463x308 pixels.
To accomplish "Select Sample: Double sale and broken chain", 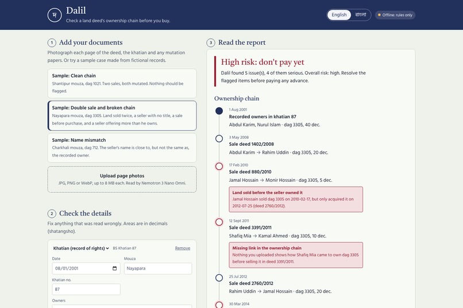I will (122, 115).
